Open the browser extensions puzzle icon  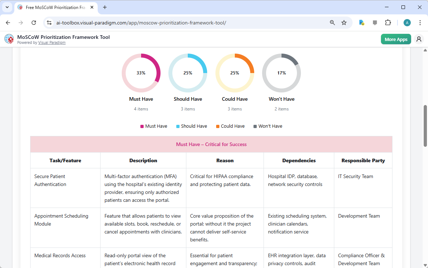pos(388,22)
